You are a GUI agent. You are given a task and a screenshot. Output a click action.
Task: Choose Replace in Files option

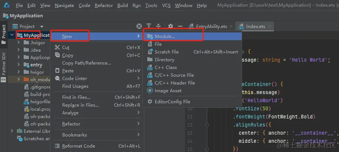point(97,105)
